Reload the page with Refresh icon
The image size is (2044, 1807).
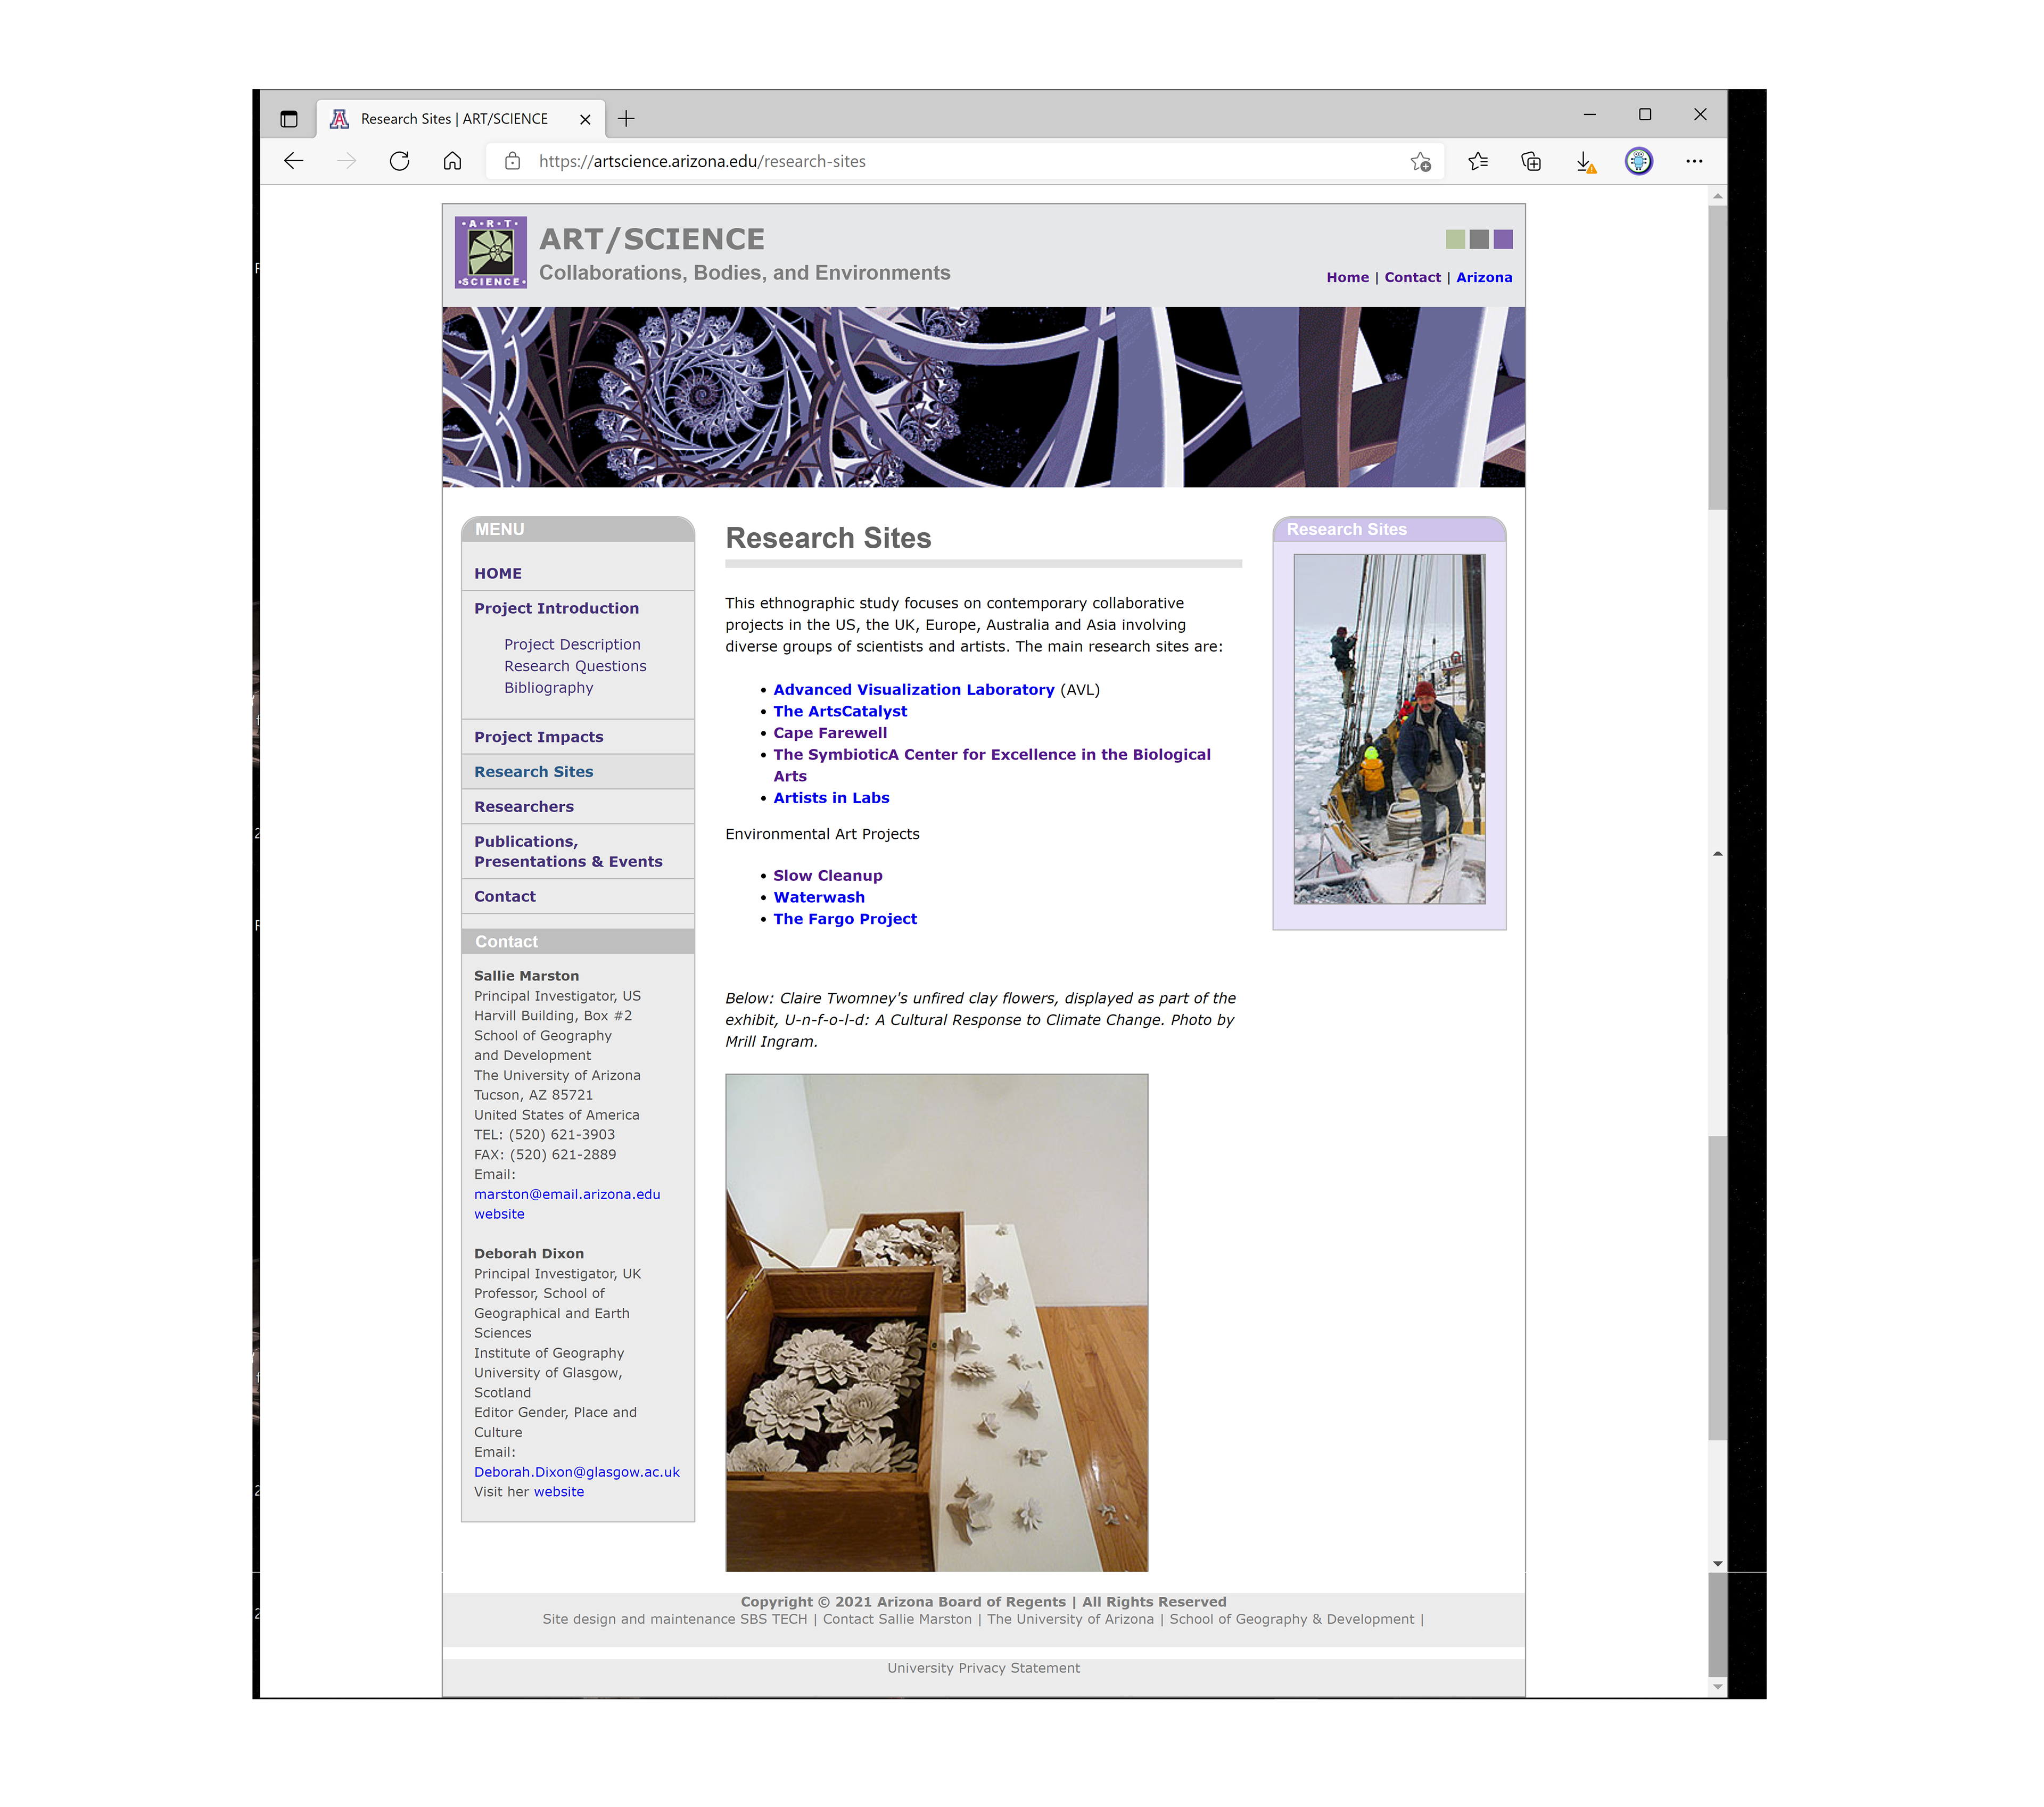(399, 161)
